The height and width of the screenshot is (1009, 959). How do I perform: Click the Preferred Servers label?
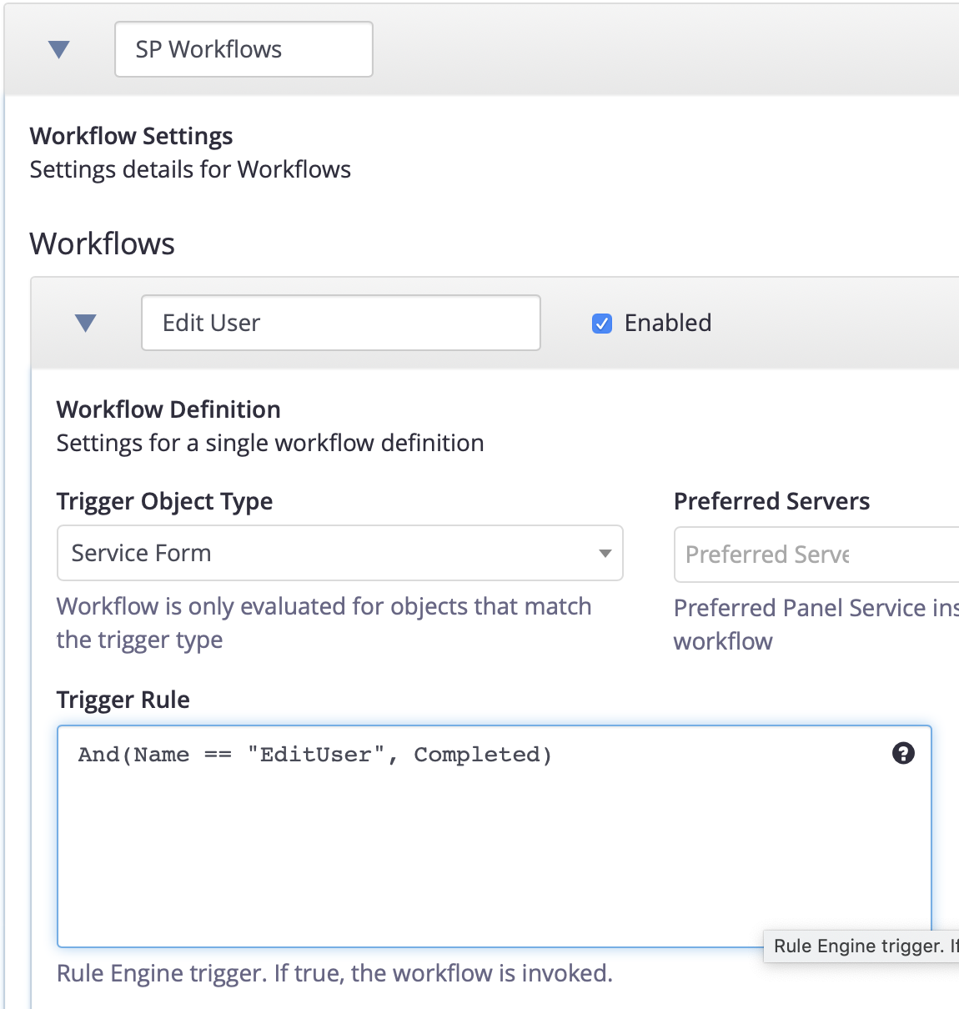click(771, 501)
